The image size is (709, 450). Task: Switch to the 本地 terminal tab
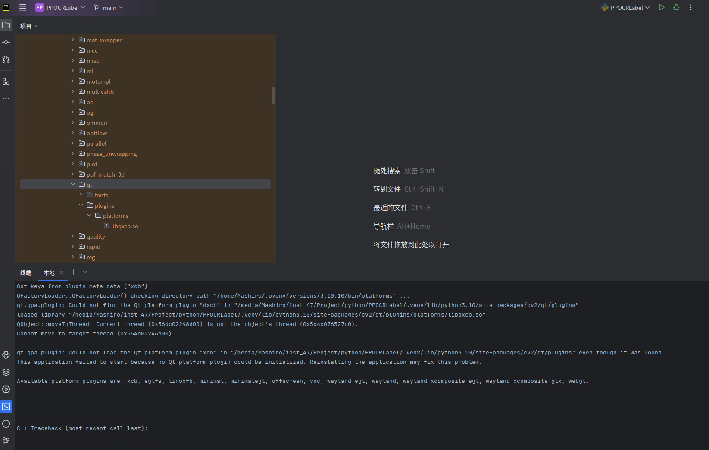point(49,273)
